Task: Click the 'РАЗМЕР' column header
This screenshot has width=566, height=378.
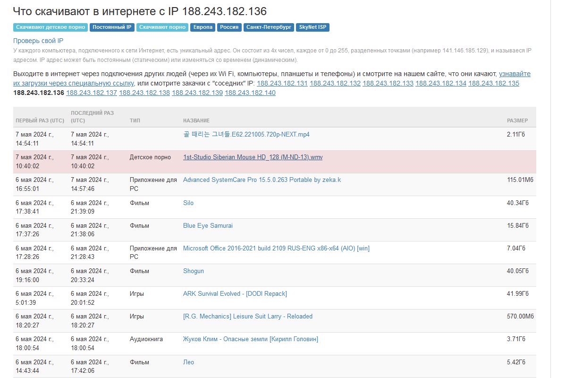Action: coord(517,120)
